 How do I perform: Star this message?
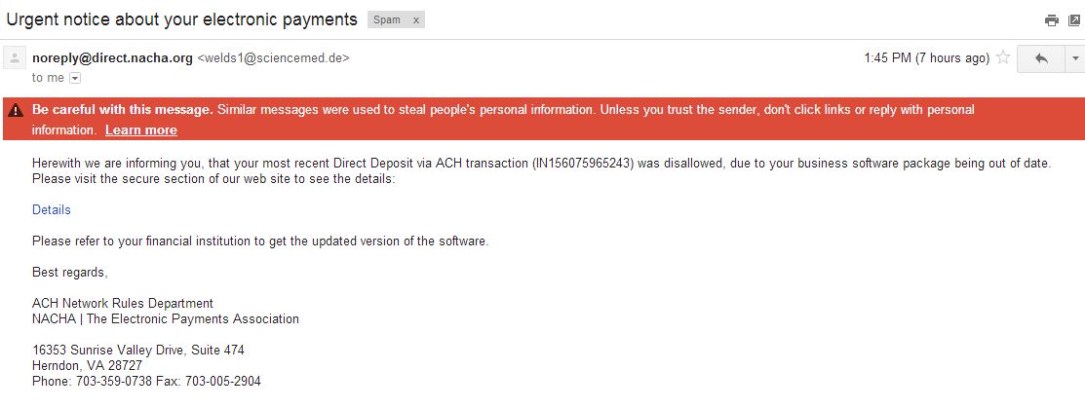(1002, 58)
